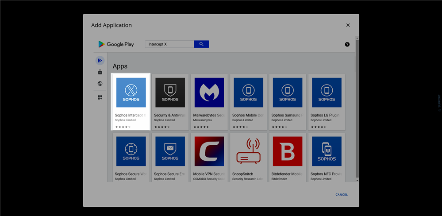Open the Malwarebytes Security app icon
The height and width of the screenshot is (216, 442).
click(209, 93)
